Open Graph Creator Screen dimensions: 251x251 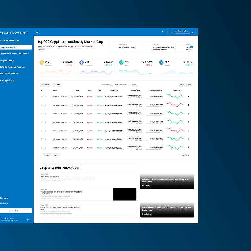7,60
